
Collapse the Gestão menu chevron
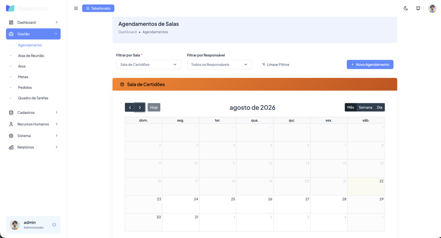pyautogui.click(x=56, y=34)
